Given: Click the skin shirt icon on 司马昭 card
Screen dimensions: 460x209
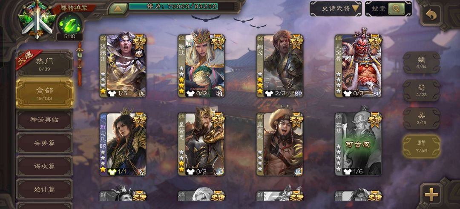Looking at the screenshot, I should click(x=112, y=172).
